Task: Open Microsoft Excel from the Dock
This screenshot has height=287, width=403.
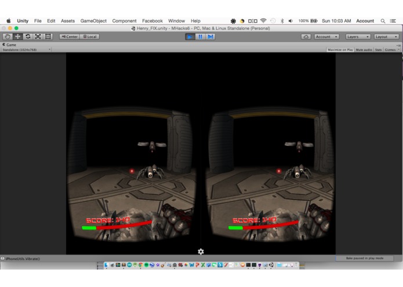Action: (203, 265)
